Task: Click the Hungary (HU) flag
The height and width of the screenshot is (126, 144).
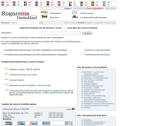Action: [82, 5]
